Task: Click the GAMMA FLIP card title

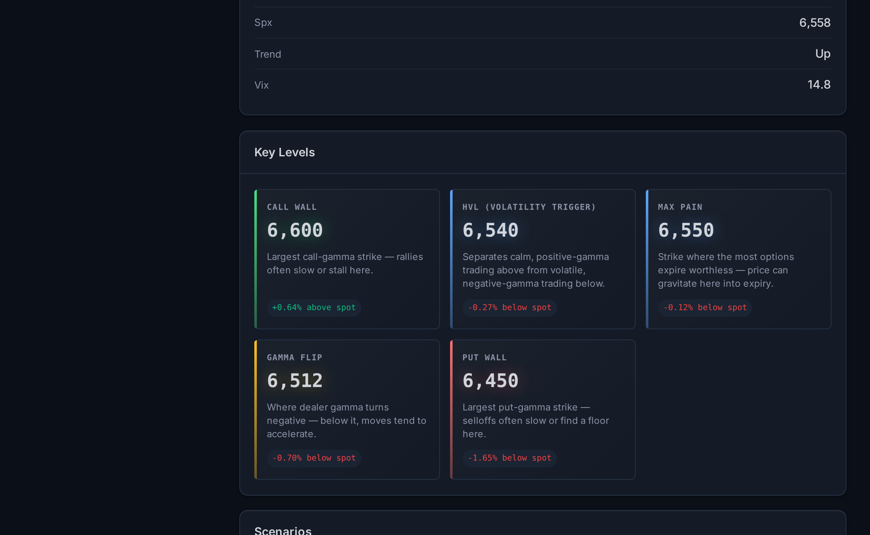Action: coord(294,358)
